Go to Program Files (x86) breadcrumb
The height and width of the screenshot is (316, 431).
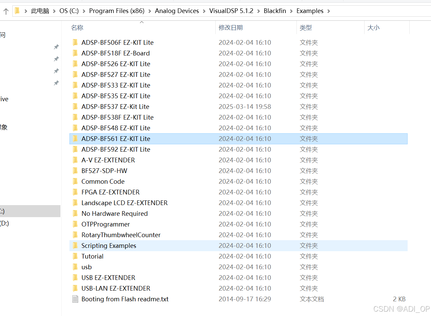tap(117, 11)
